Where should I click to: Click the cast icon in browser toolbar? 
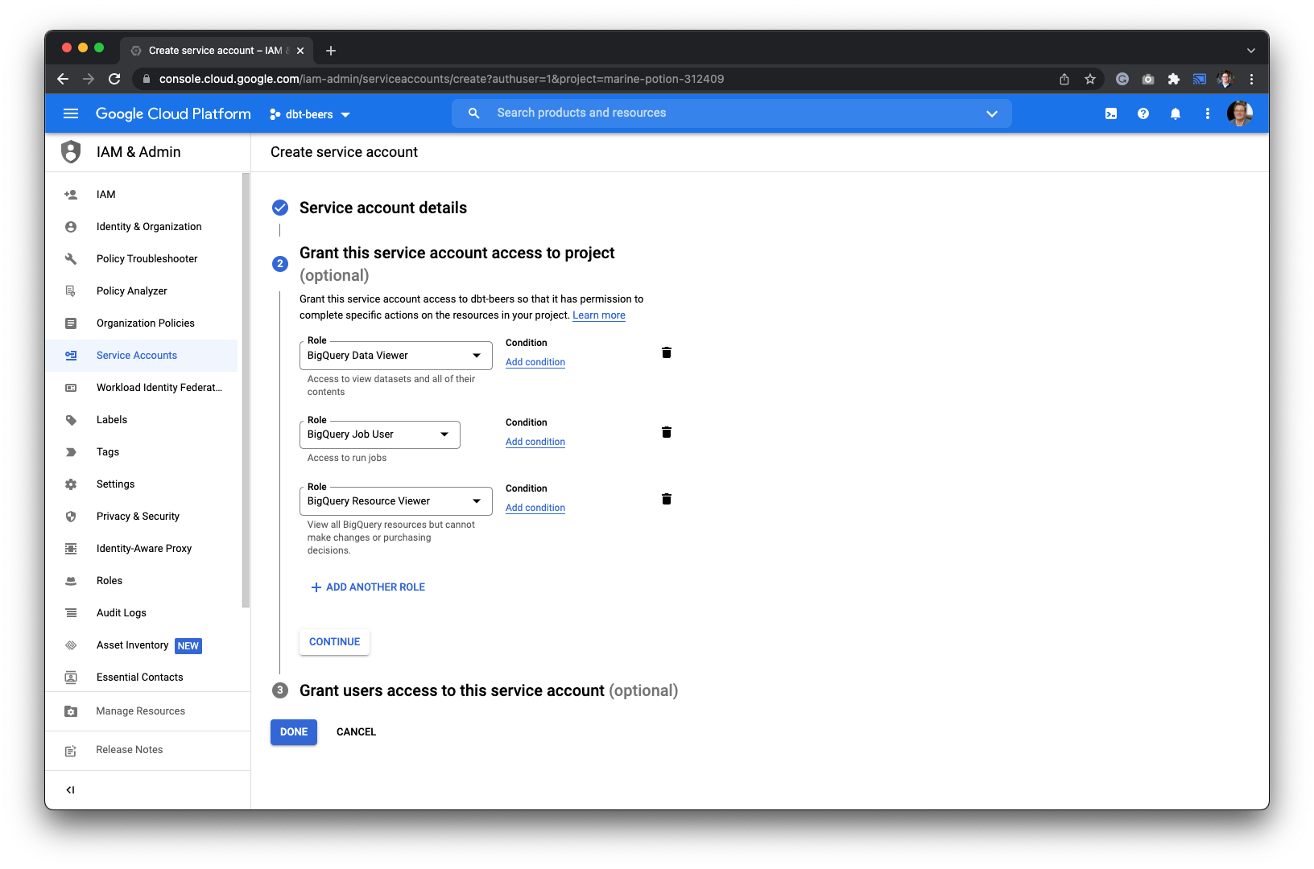(x=1200, y=79)
